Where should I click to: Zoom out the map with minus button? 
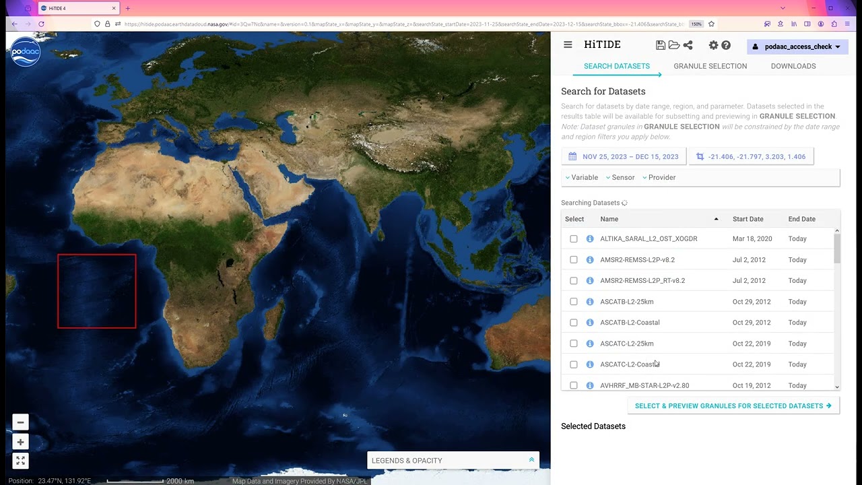coord(20,422)
